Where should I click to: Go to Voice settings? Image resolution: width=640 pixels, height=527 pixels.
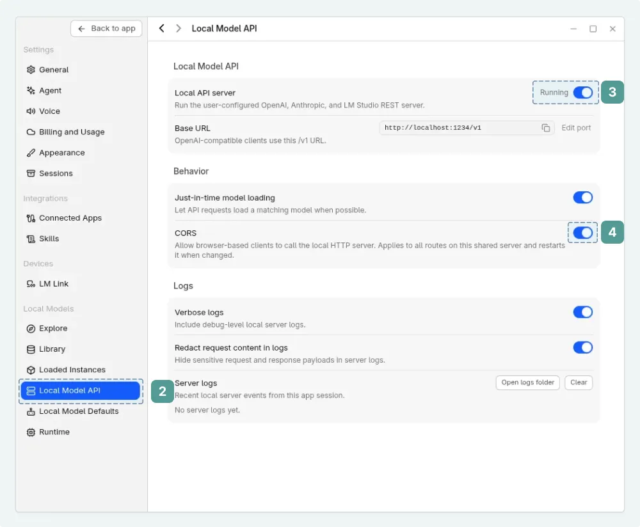pyautogui.click(x=81, y=111)
